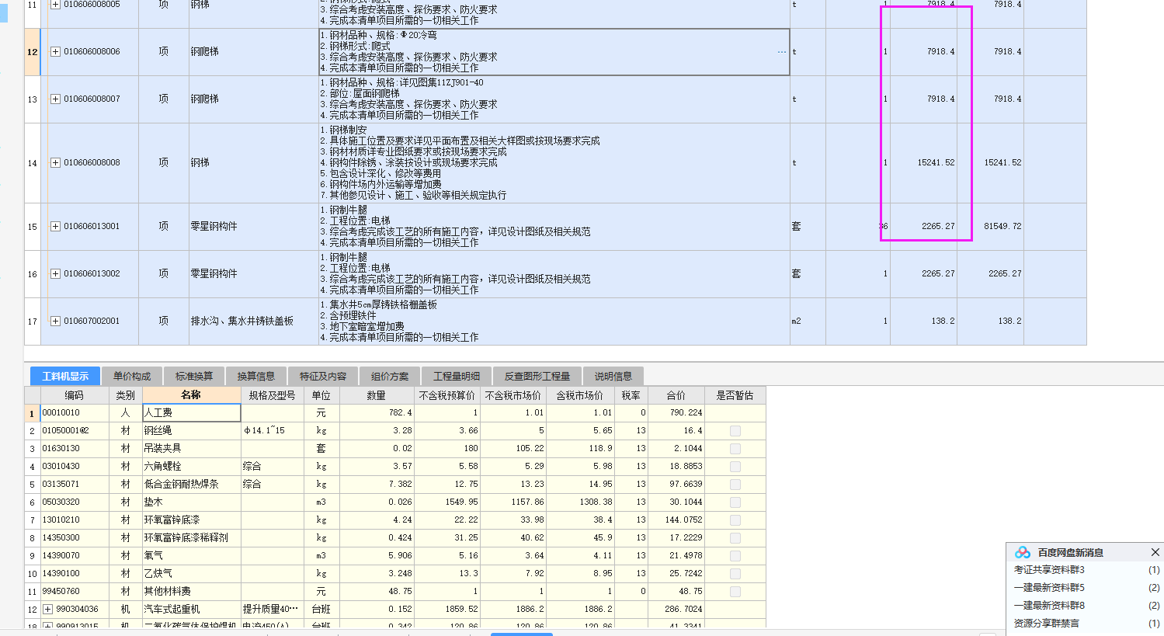This screenshot has width=1164, height=636.
Task: Open the 组价方案 tab
Action: (390, 377)
